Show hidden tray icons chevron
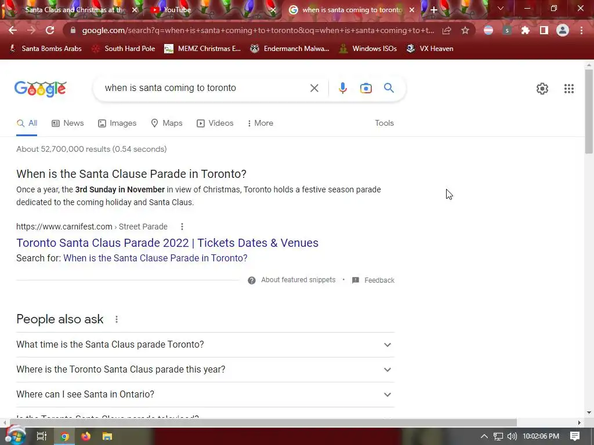Screen dimensions: 594x445 484,436
